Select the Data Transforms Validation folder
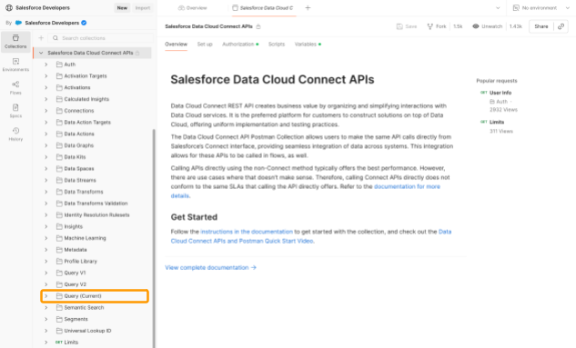This screenshot has height=348, width=576. 92,204
